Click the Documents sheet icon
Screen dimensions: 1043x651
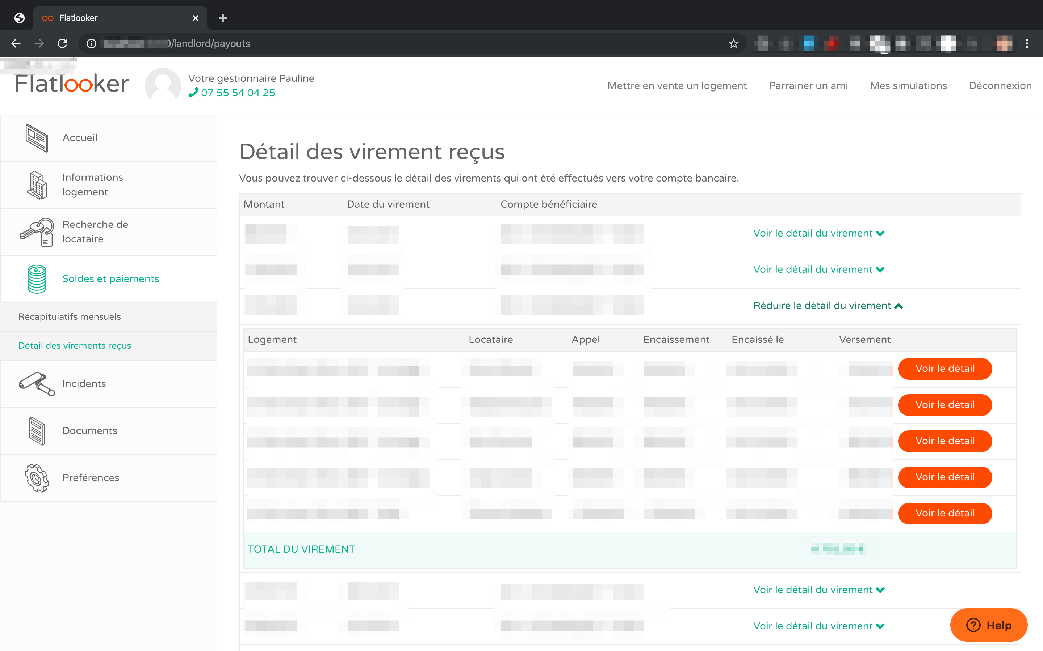click(x=37, y=431)
